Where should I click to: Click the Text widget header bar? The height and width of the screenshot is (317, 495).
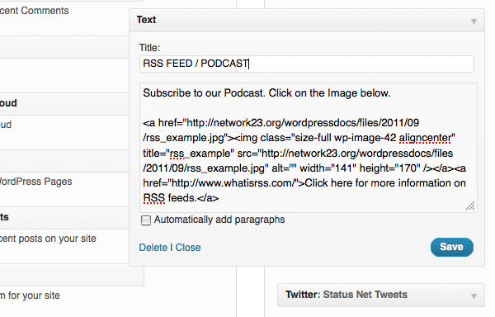click(x=307, y=20)
